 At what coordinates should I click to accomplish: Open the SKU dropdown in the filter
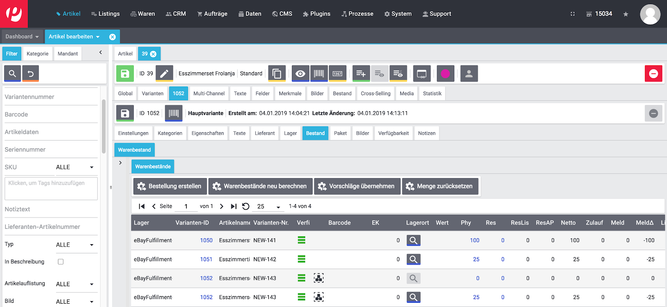click(x=75, y=167)
